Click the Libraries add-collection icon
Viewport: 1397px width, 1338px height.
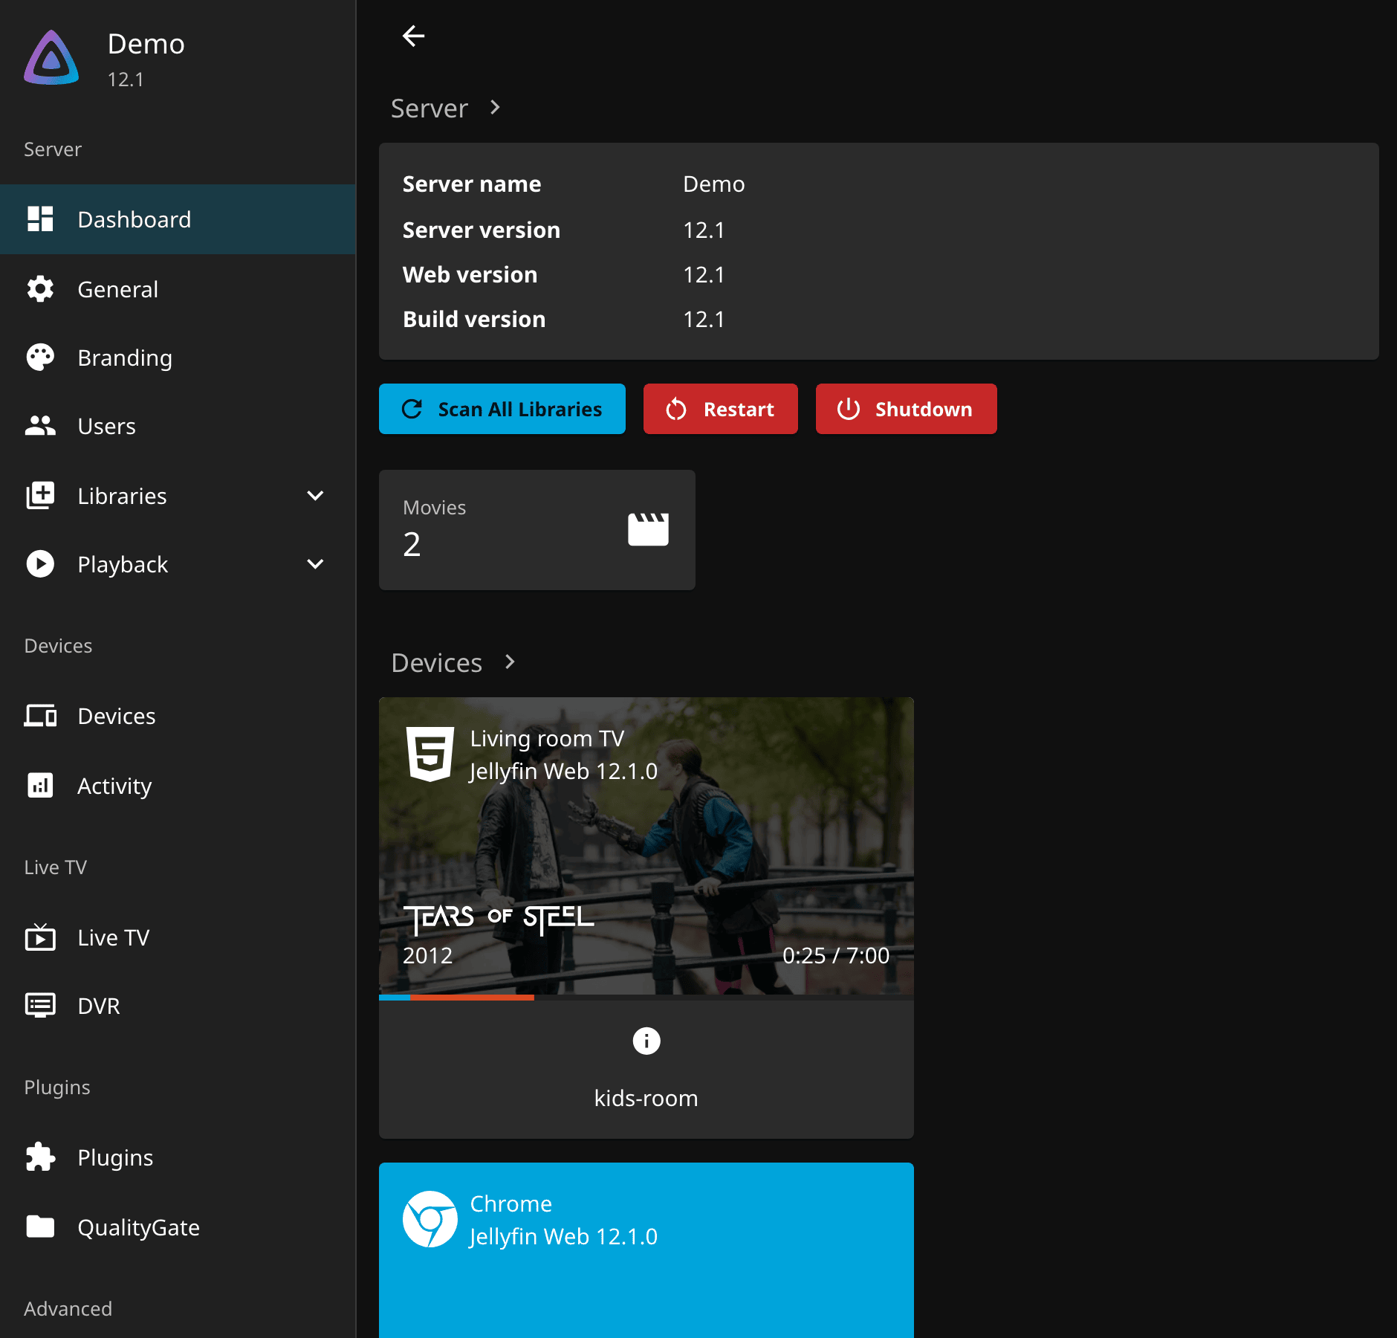(40, 496)
